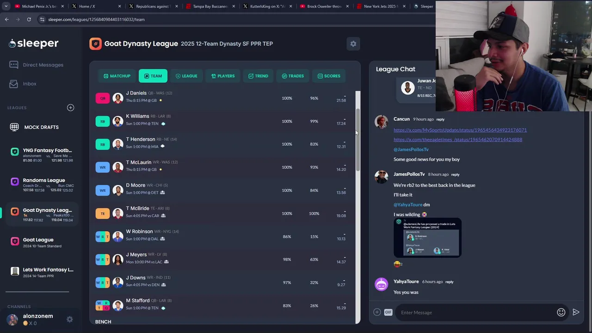Reply to JamesPollosTv's message

click(455, 174)
